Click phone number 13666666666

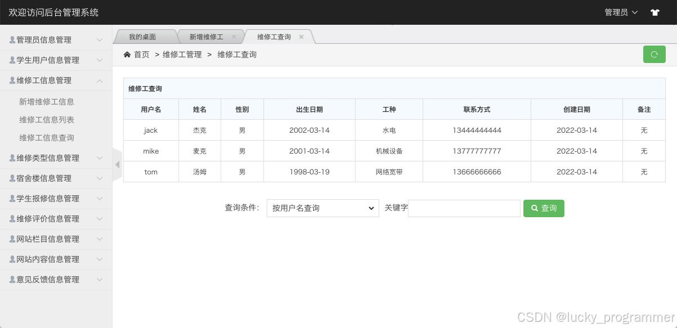point(477,172)
